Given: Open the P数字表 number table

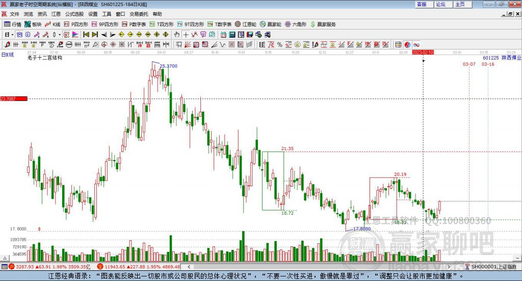Looking at the screenshot, I should 134,24.
